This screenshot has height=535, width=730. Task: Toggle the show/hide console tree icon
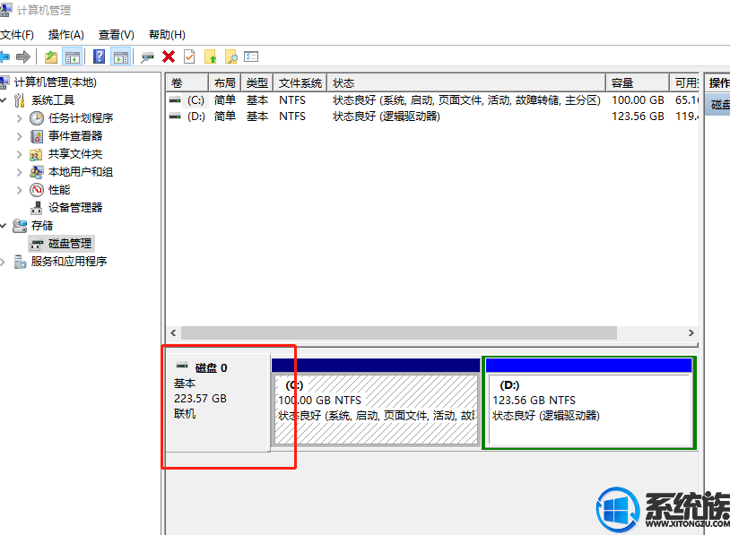pyautogui.click(x=73, y=57)
